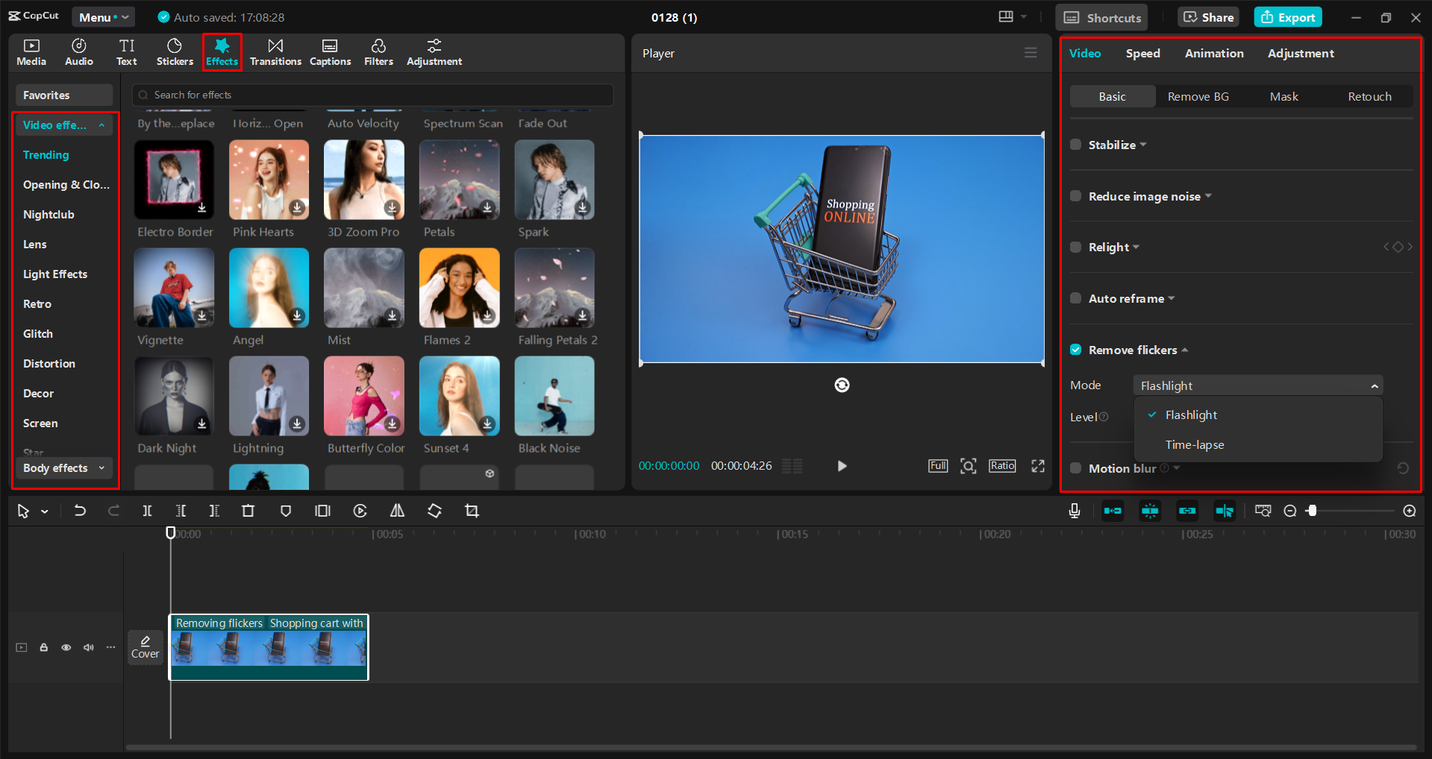Select the crop tool icon
1432x759 pixels.
(472, 511)
